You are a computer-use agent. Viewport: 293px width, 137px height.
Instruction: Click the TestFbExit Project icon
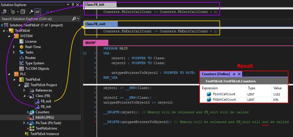[x=27, y=85]
